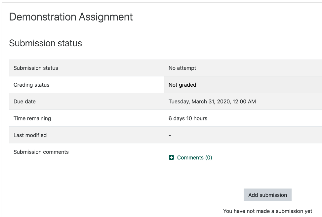Image resolution: width=322 pixels, height=217 pixels.
Task: Click the dash under Last modified
Action: coord(170,135)
